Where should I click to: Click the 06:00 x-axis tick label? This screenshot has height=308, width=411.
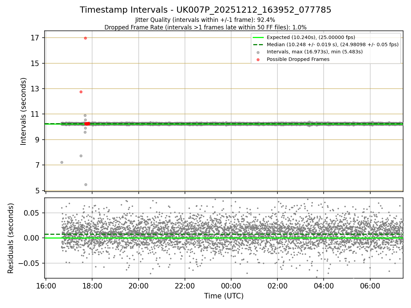pos(370,286)
